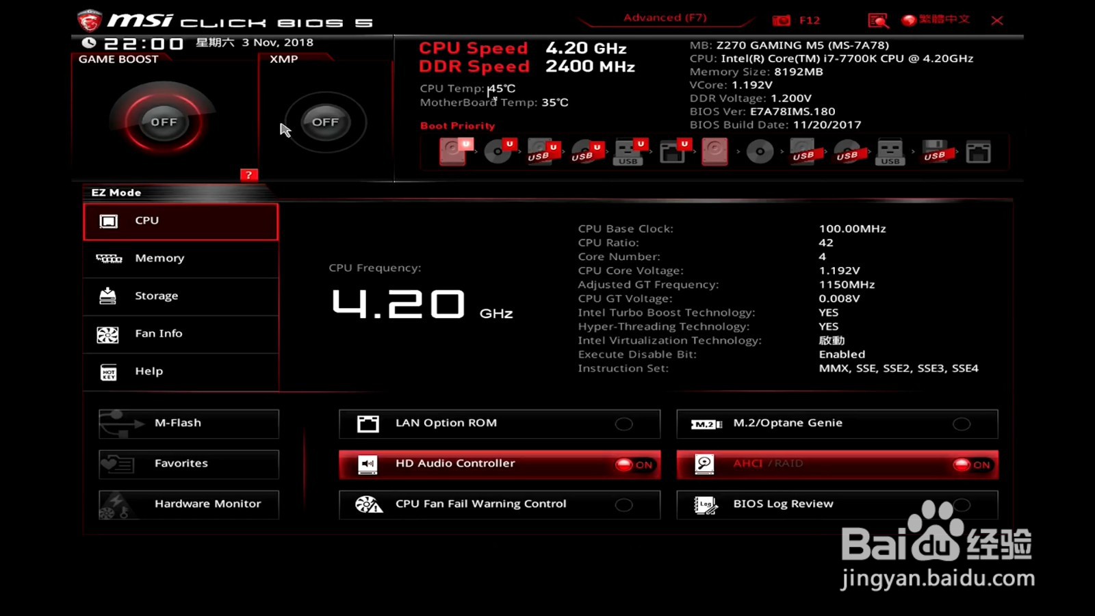Viewport: 1095px width, 616px height.
Task: Toggle the XMP knob on
Action: tap(326, 122)
